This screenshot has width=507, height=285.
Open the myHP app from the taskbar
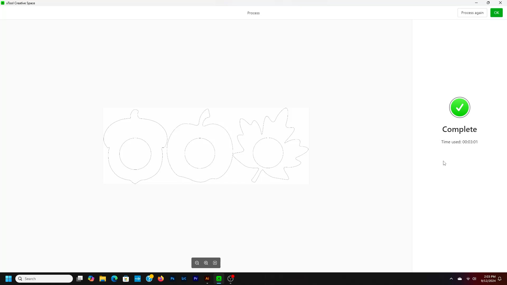(138, 279)
